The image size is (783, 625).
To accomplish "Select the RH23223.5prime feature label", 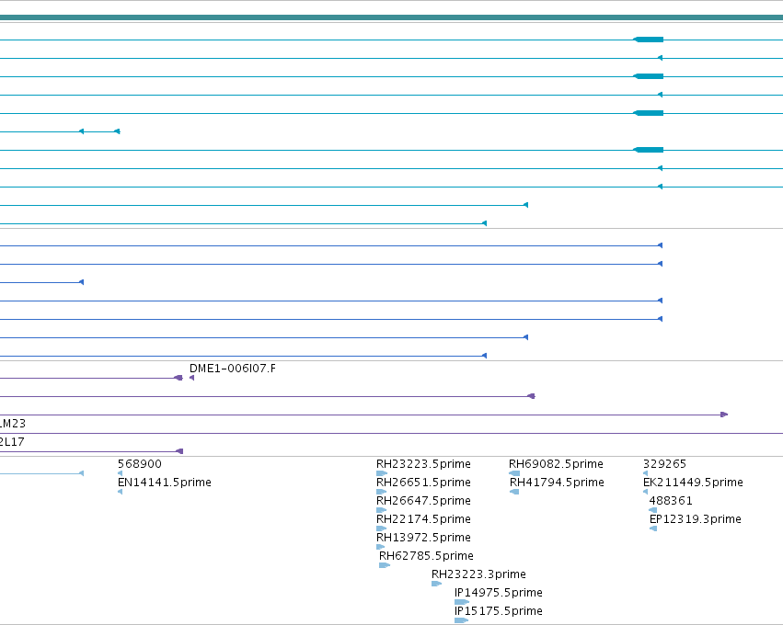I will coord(423,464).
